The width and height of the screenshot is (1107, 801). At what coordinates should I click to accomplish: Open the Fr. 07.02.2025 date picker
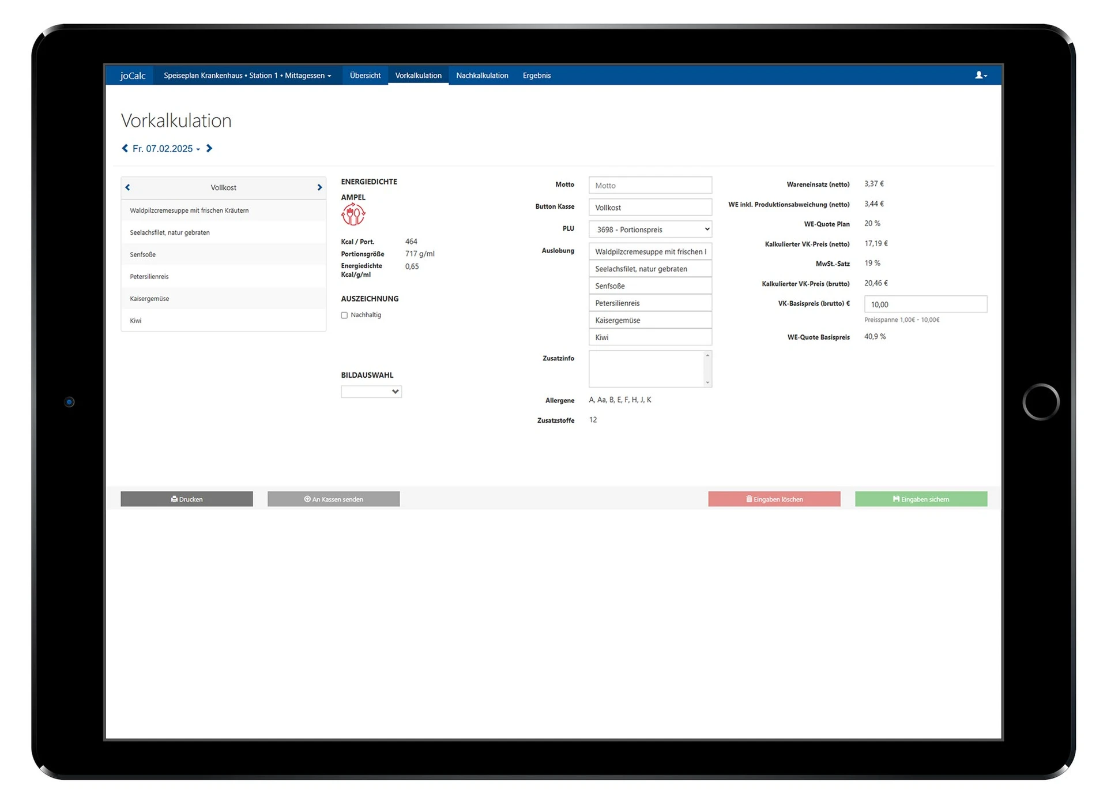[x=165, y=149]
